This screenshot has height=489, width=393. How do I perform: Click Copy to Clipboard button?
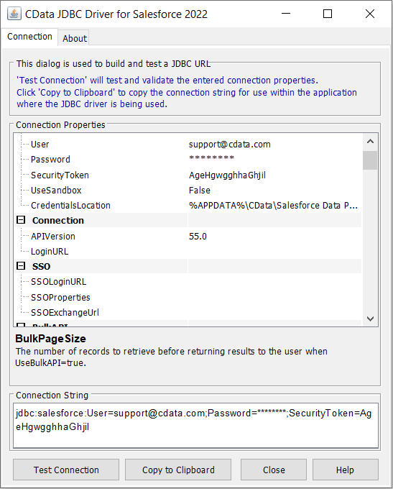178,470
